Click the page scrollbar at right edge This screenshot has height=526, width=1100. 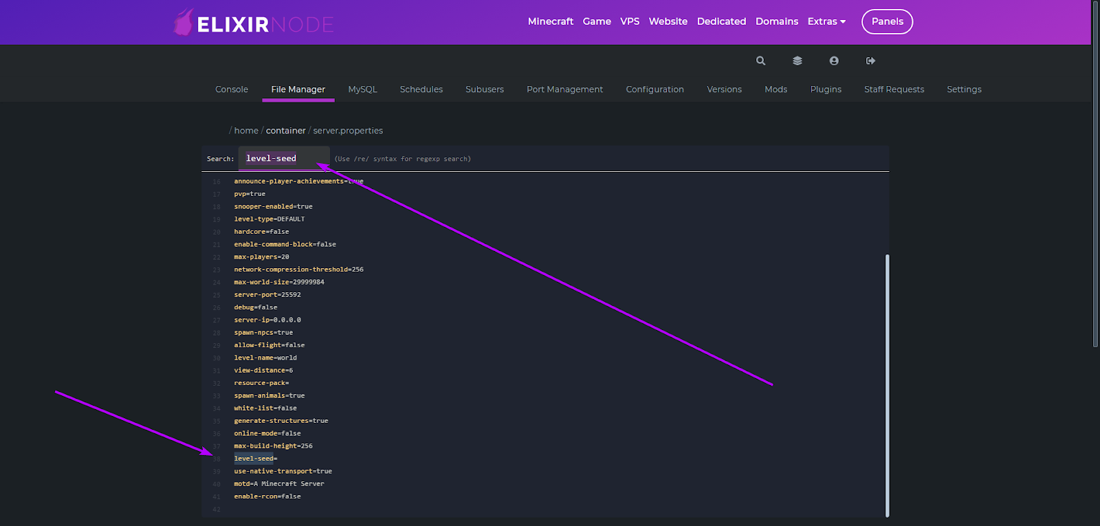(1095, 173)
